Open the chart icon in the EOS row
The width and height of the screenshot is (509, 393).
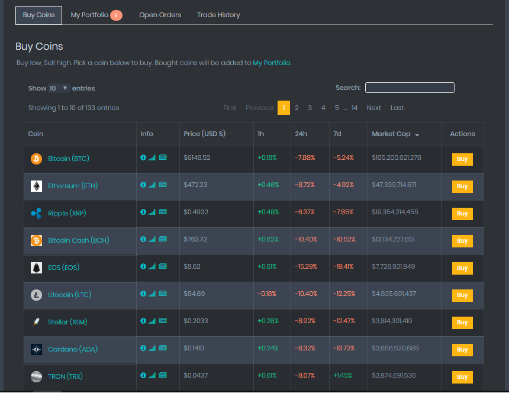152,266
